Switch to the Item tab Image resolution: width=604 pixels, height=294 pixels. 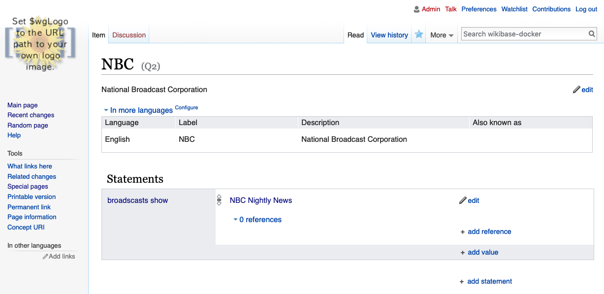pos(98,35)
